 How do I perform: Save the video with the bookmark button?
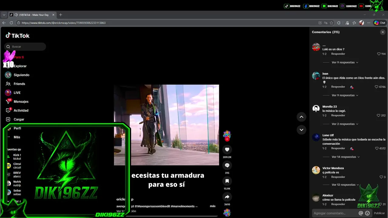(227, 181)
